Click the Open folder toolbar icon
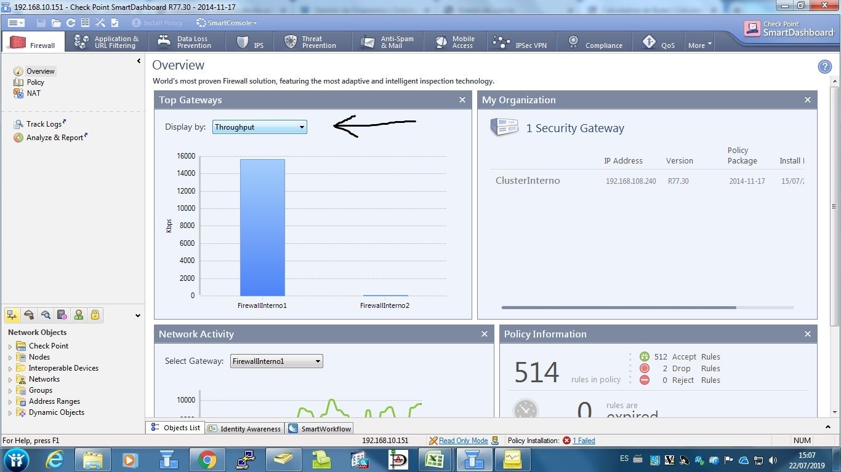This screenshot has width=841, height=472. pyautogui.click(x=56, y=23)
